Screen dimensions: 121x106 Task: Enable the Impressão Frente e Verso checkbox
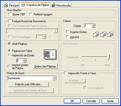(x=65, y=73)
